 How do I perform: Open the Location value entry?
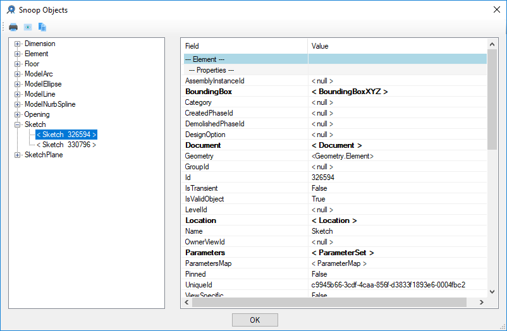click(x=334, y=220)
